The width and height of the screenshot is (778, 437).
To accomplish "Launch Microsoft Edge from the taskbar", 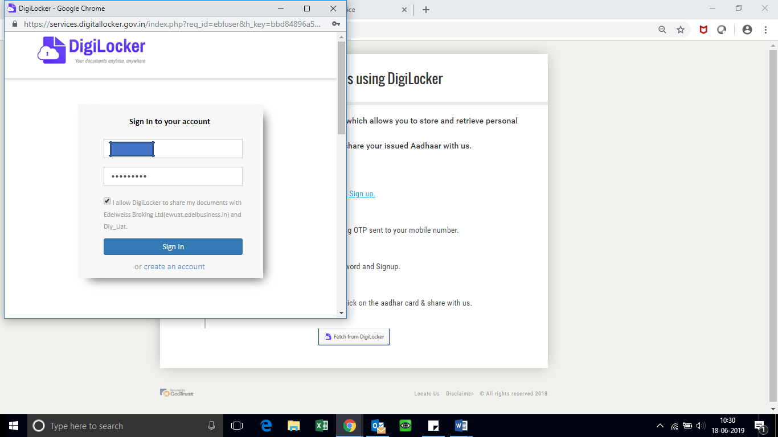I will coord(266,426).
